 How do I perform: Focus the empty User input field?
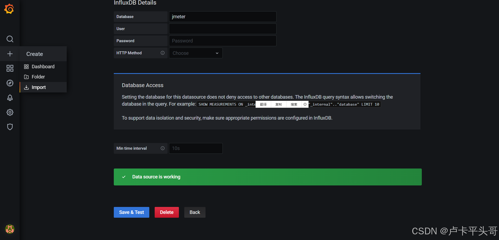(222, 29)
